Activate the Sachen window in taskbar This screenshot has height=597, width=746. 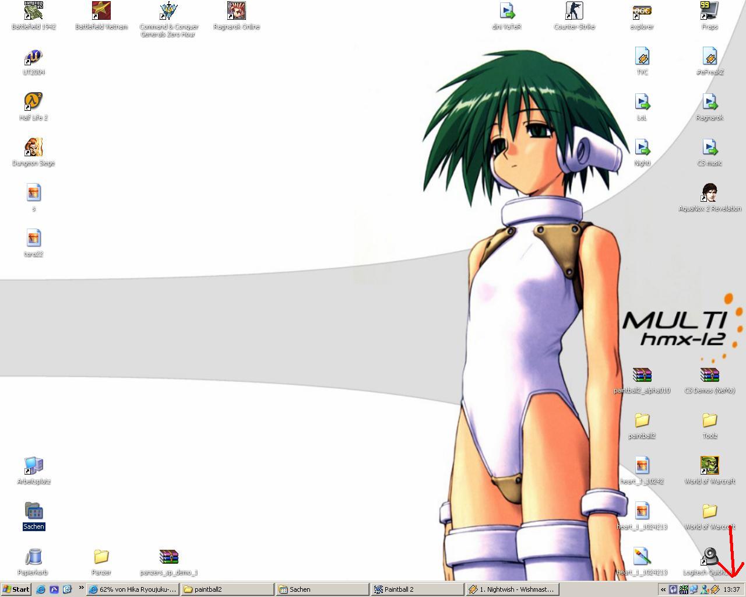(323, 589)
